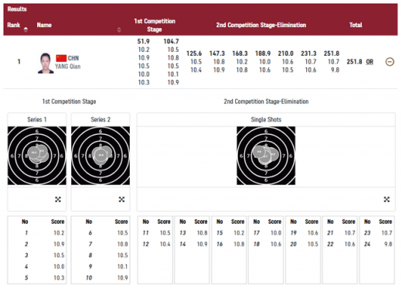Open the Single Shots target image

click(266, 156)
